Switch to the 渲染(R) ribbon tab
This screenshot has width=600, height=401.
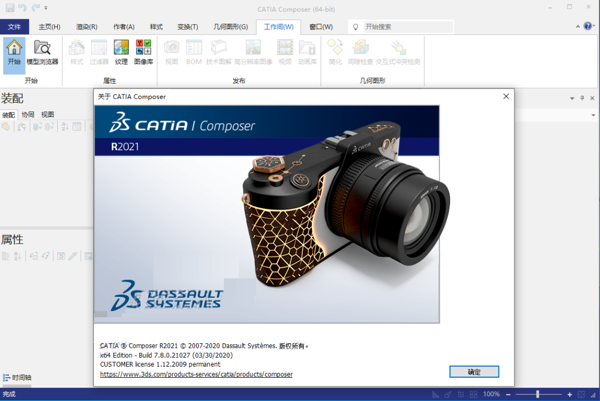tap(86, 26)
